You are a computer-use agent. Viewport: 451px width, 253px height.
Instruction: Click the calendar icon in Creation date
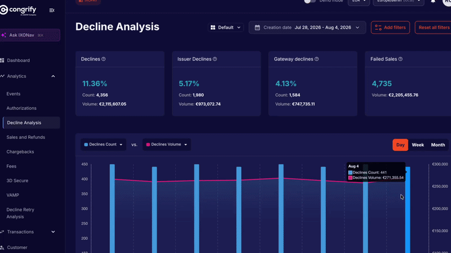tap(258, 28)
